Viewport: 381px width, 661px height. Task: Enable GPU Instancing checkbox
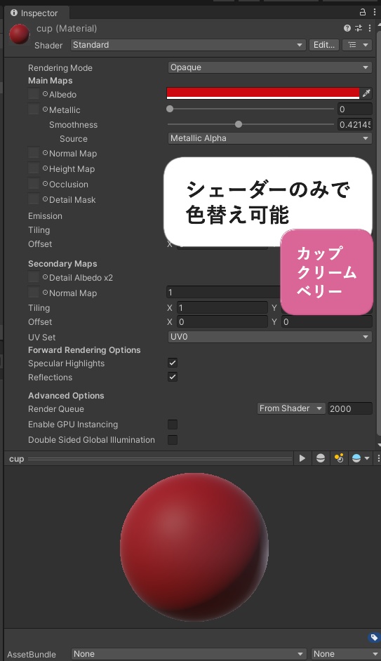173,424
